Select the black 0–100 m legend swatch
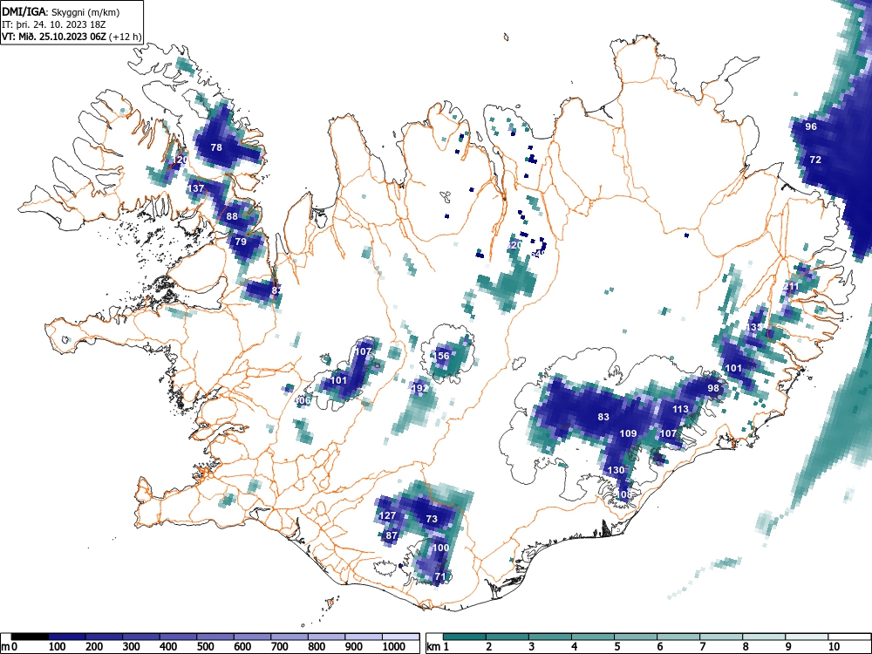Viewport: 872px width, 654px height. click(30, 637)
